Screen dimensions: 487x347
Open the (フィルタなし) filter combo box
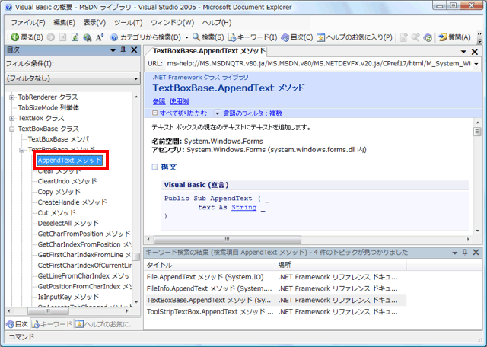tap(73, 78)
